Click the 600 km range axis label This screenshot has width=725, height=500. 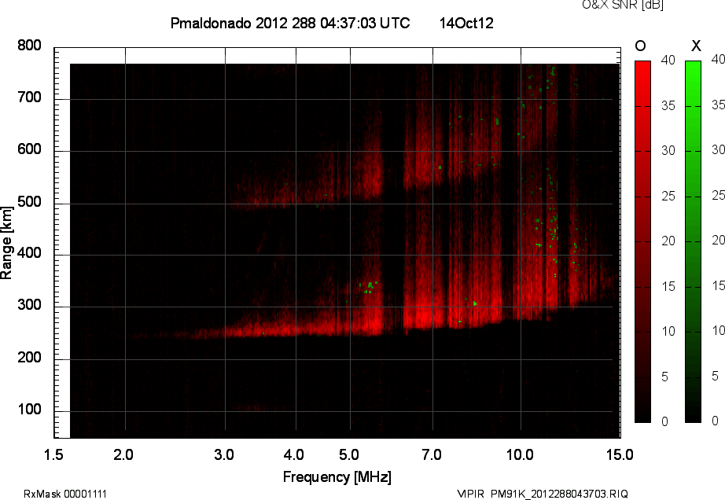click(29, 149)
